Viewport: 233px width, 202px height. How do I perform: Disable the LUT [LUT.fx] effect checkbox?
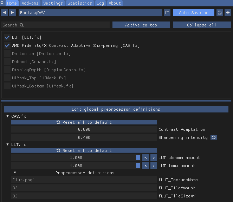[x=7, y=37]
